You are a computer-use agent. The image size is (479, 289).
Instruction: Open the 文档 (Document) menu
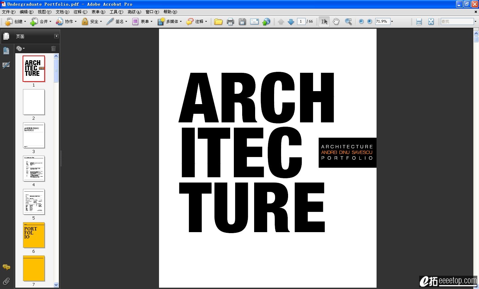coord(63,12)
